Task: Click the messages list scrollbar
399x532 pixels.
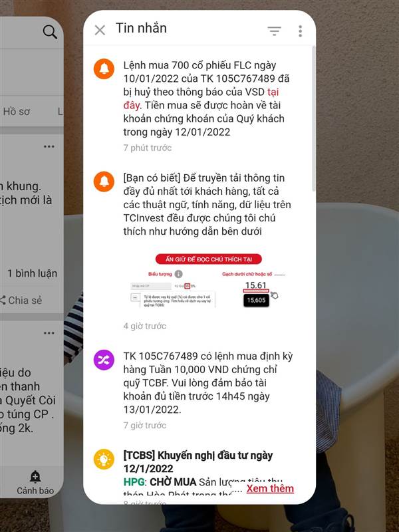Action: [x=313, y=119]
